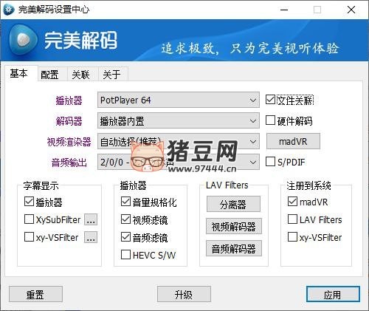Toggle the 视频滤镜 checkbox

click(x=125, y=219)
